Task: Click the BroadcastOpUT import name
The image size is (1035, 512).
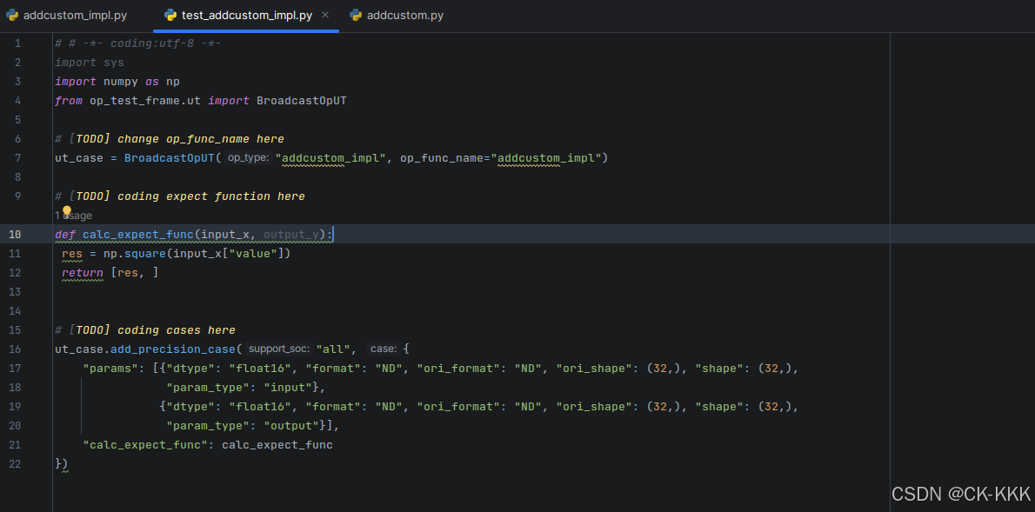Action: click(x=301, y=101)
